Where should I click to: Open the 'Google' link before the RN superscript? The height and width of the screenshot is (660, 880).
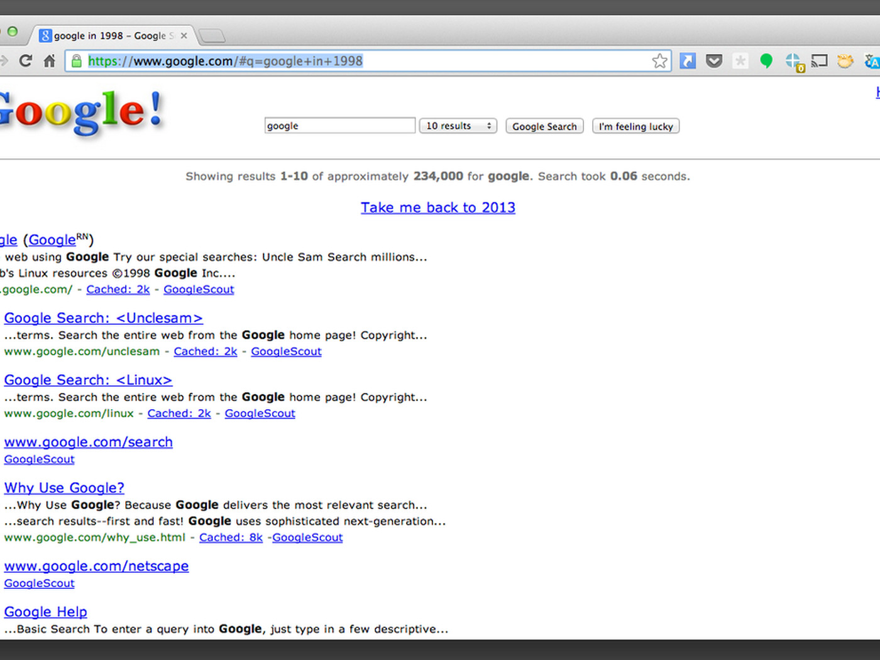click(x=52, y=240)
